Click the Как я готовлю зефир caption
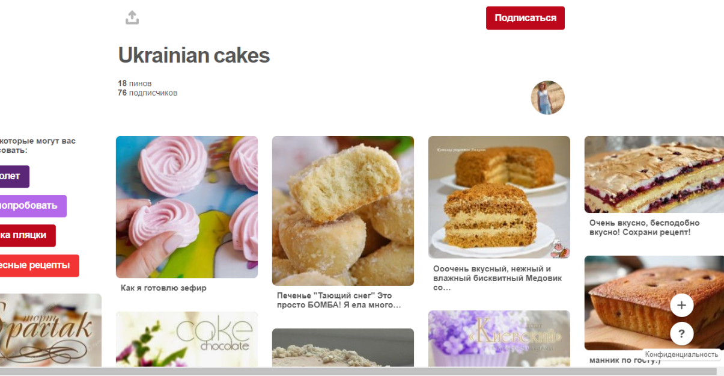The image size is (724, 376). click(163, 288)
